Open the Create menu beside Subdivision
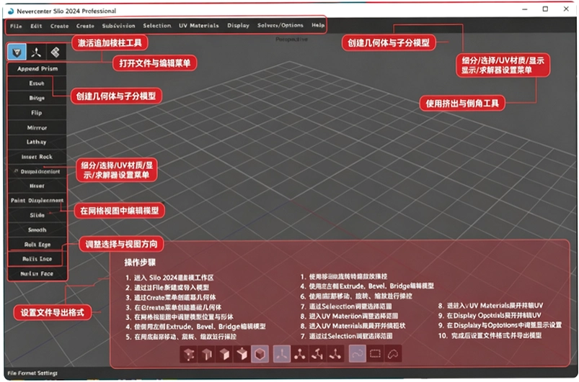579x382 pixels. 85,26
